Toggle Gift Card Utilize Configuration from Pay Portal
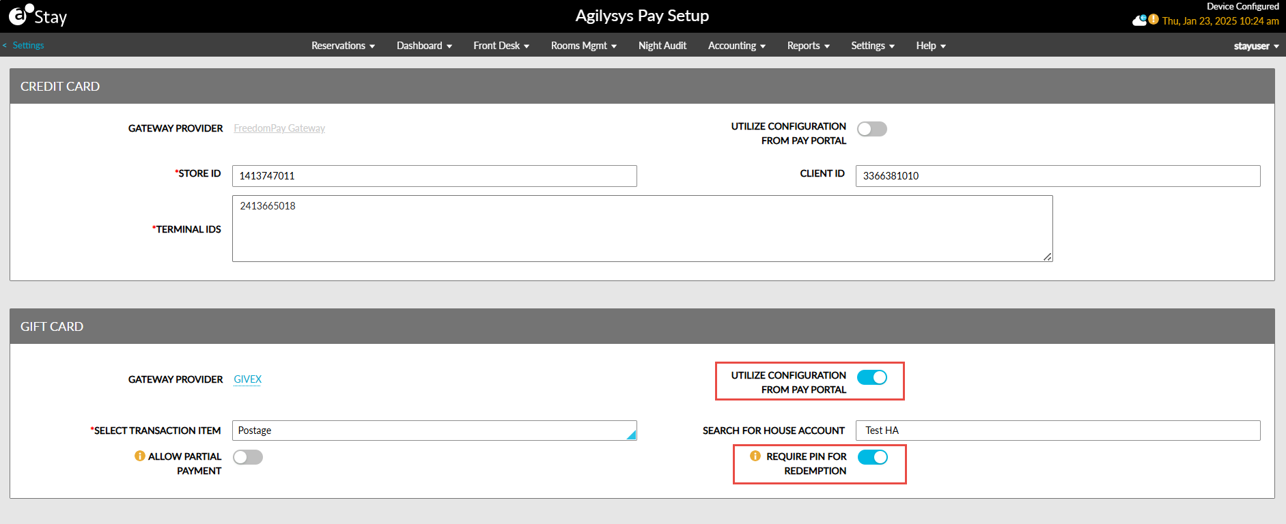The image size is (1286, 524). (x=872, y=377)
